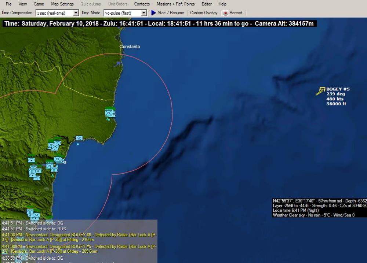Open the Missions + Ref. Points menu
This screenshot has width=367, height=263.
tap(175, 4)
